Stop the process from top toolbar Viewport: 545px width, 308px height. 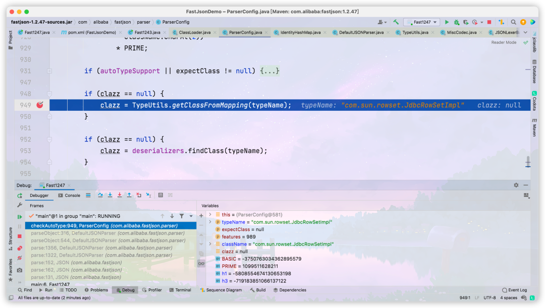(489, 22)
